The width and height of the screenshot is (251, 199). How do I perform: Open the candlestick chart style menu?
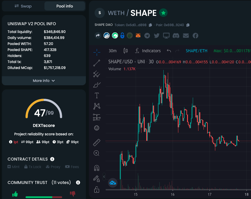pos(126,51)
